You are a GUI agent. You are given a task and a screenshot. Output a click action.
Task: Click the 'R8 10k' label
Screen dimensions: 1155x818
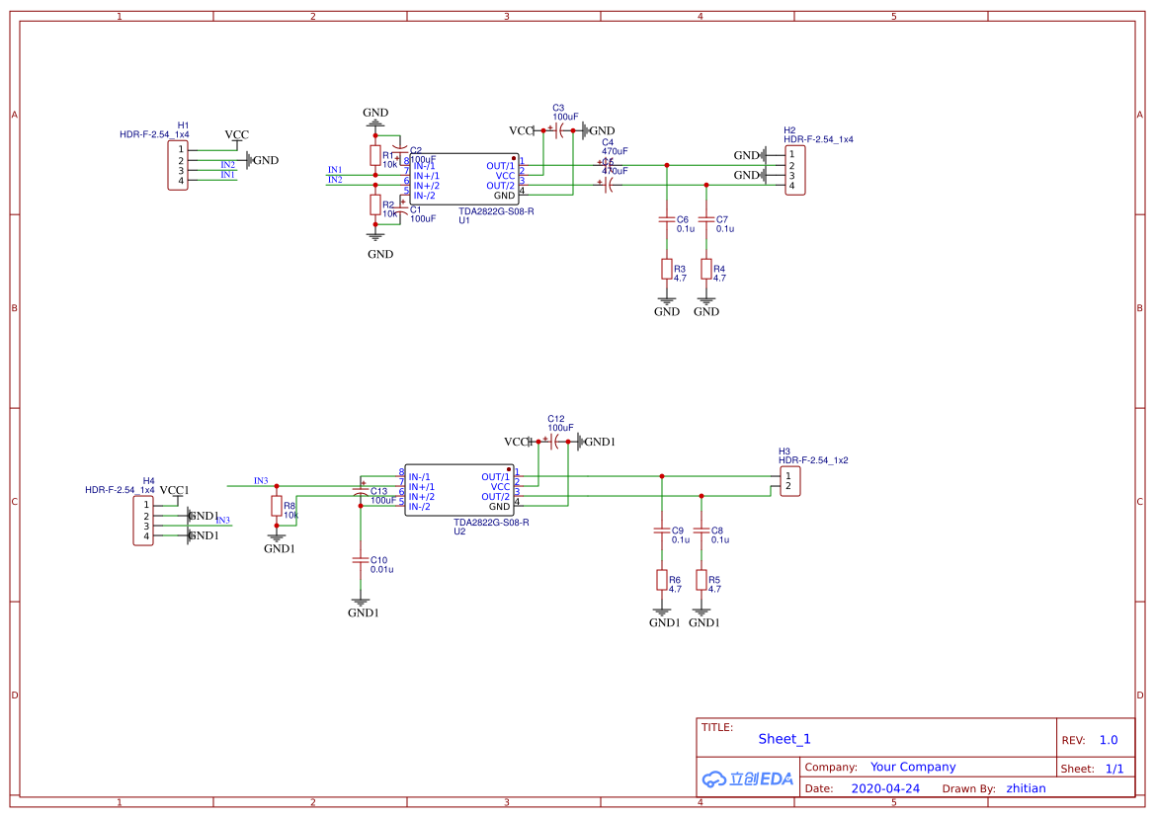click(290, 510)
